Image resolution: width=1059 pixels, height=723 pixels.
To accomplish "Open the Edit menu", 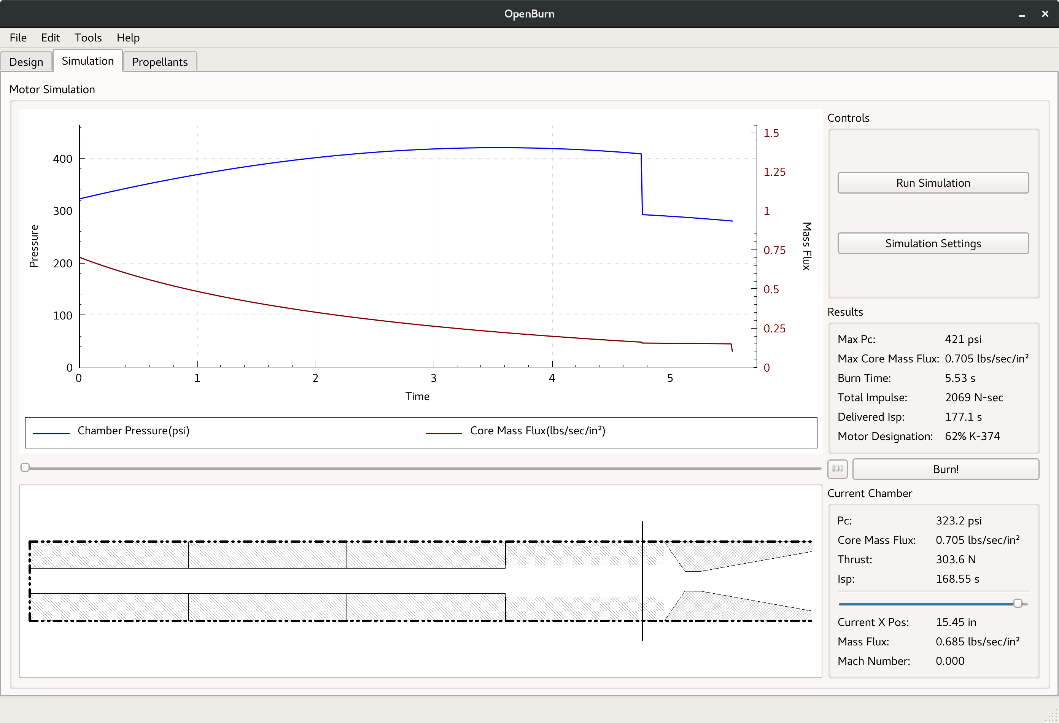I will (50, 38).
